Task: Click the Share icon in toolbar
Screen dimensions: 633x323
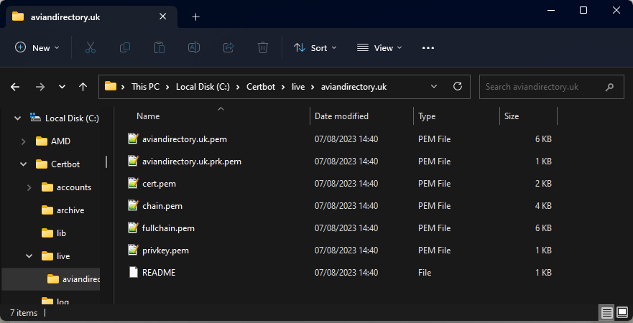Action: pyautogui.click(x=228, y=47)
